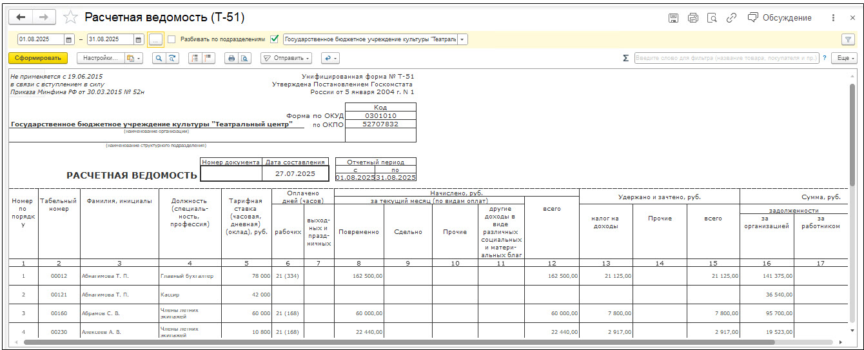The image size is (864, 350).
Task: Click the cell with name Абрамов С. В.
Action: pyautogui.click(x=119, y=313)
